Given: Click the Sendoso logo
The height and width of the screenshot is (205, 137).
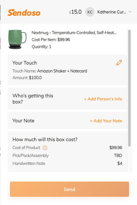Looking at the screenshot, I should click(24, 12).
